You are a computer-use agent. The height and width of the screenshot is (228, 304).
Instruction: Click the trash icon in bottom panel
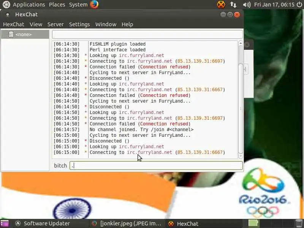pos(299,223)
